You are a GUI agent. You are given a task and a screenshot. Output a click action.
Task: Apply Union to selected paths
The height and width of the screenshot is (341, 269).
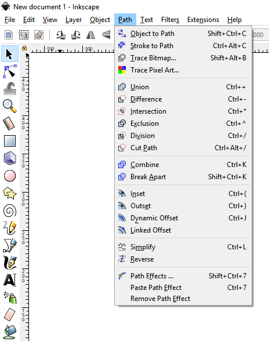tap(183, 87)
